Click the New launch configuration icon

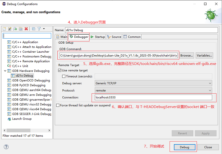[x=4, y=29]
